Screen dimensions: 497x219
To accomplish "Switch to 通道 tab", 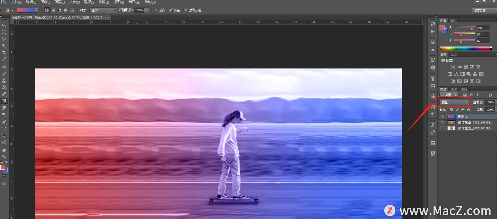I will pyautogui.click(x=454, y=89).
